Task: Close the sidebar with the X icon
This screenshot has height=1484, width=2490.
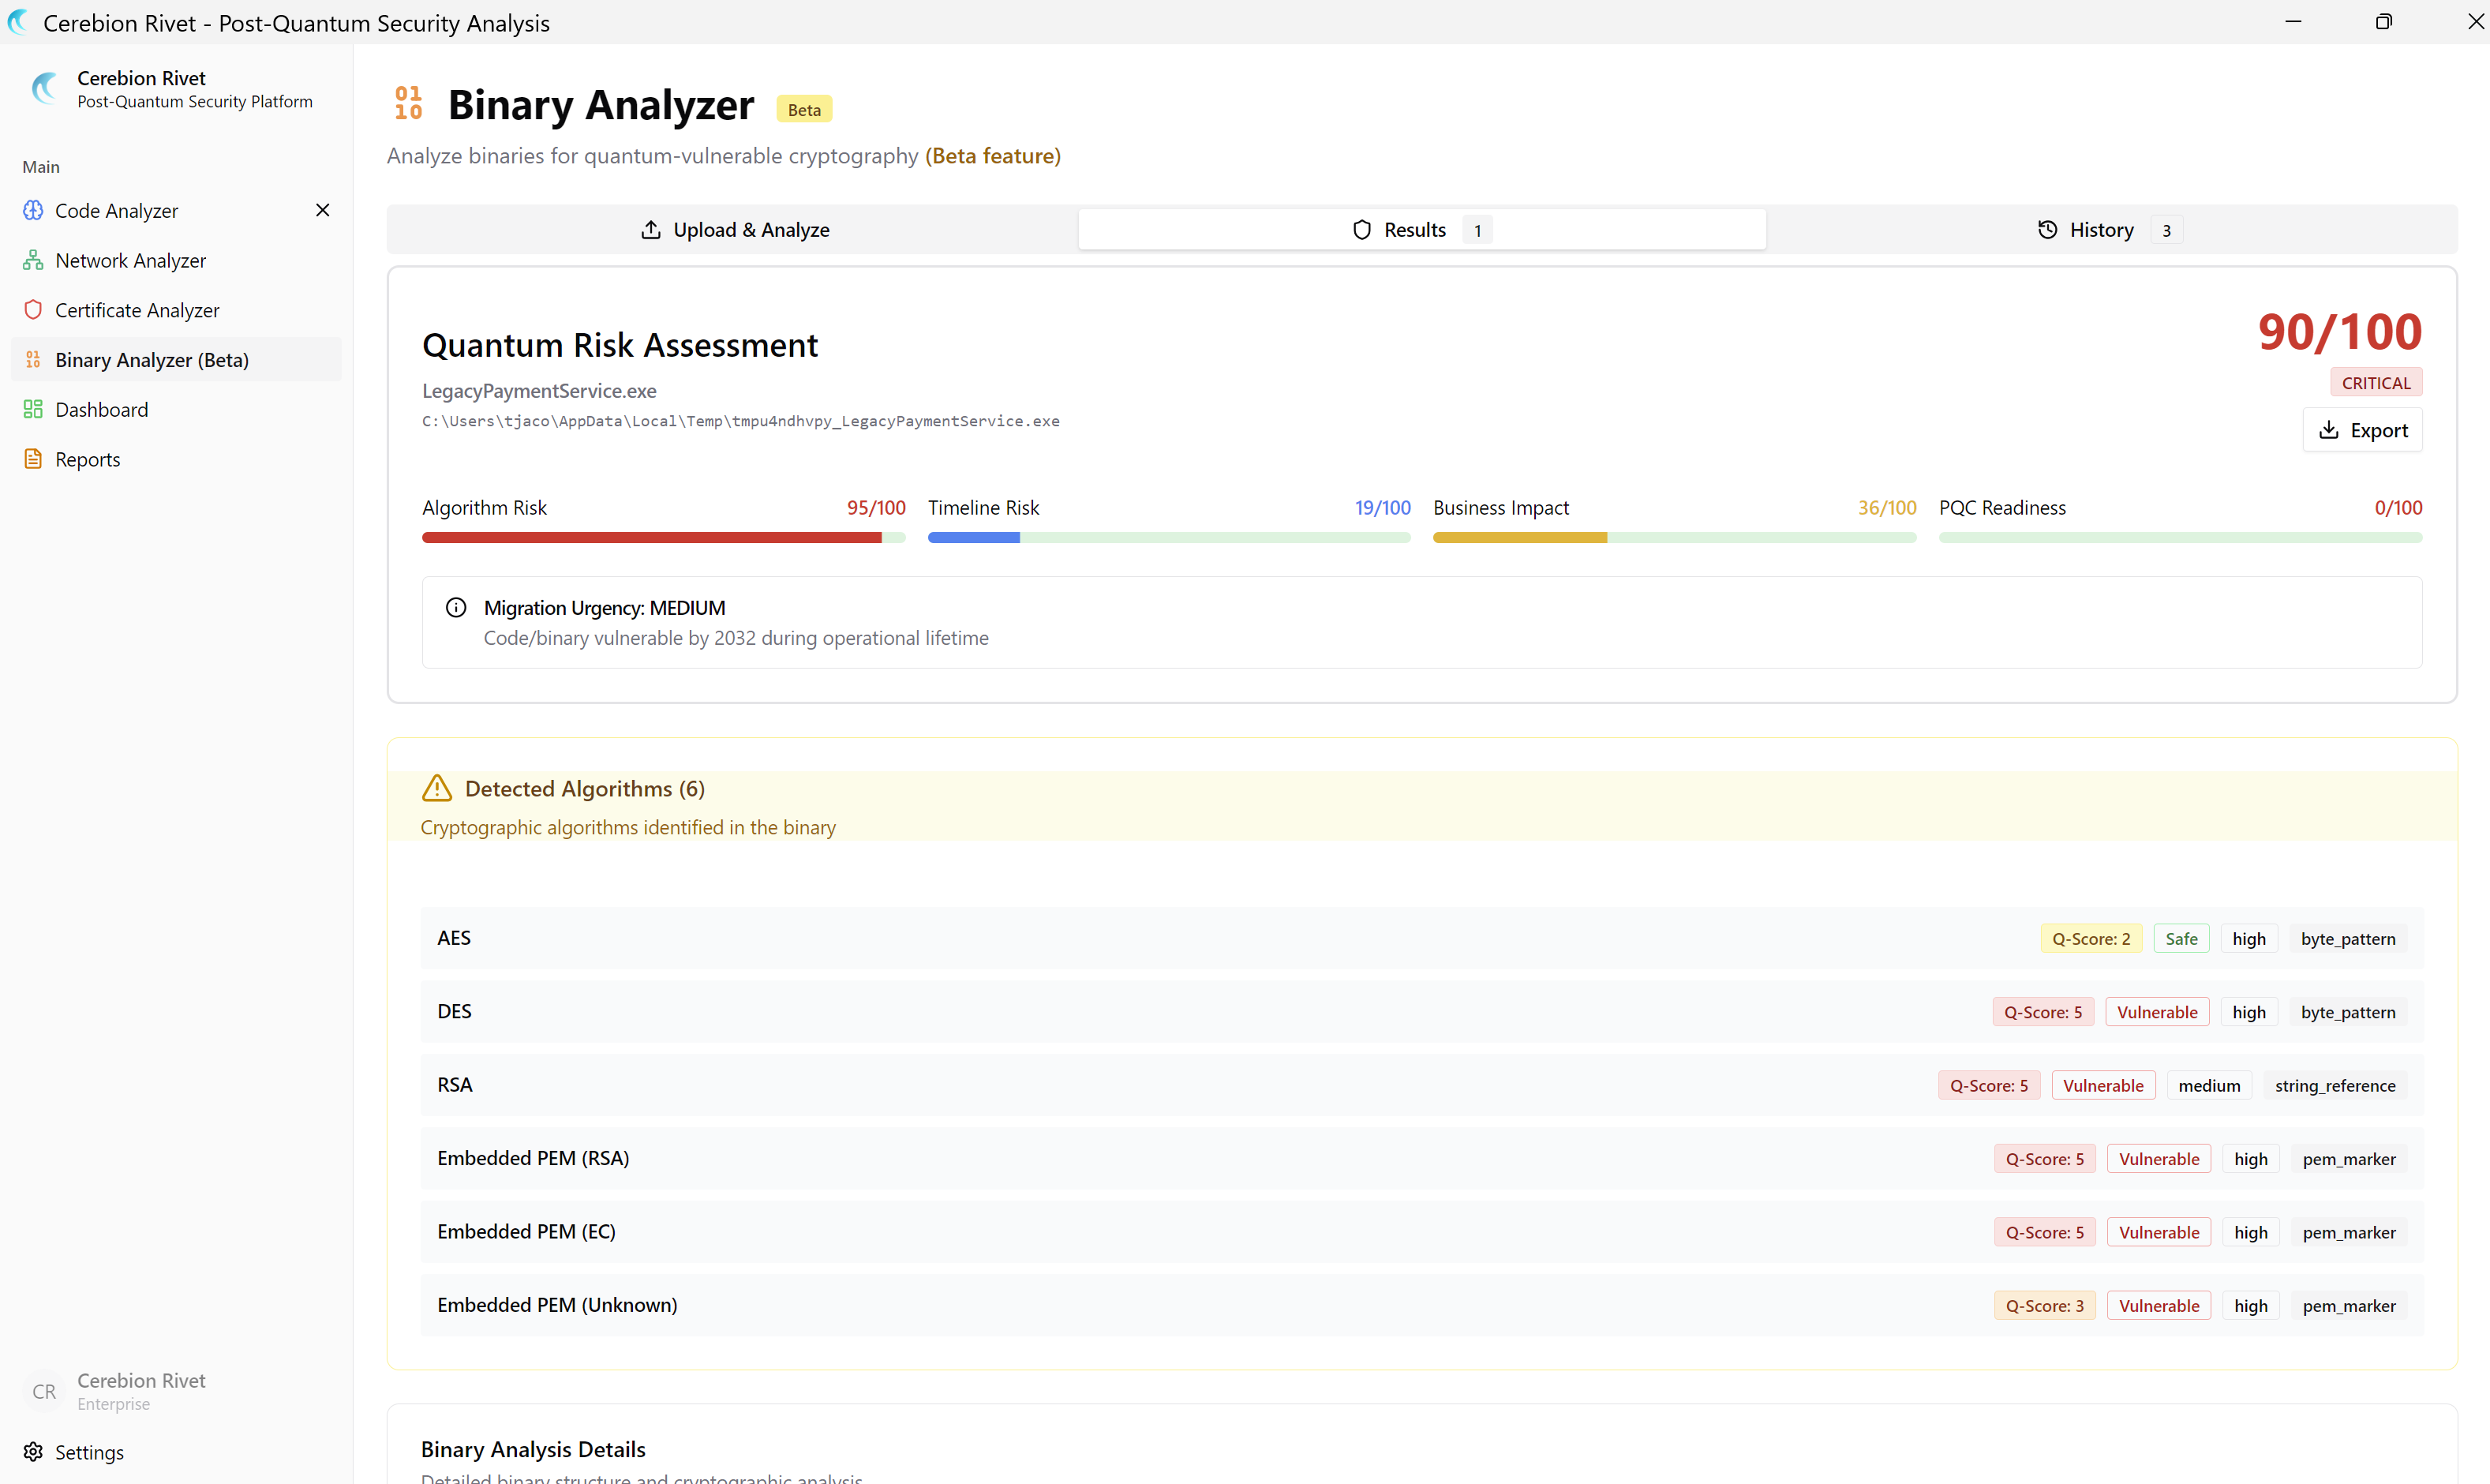Action: pos(323,210)
